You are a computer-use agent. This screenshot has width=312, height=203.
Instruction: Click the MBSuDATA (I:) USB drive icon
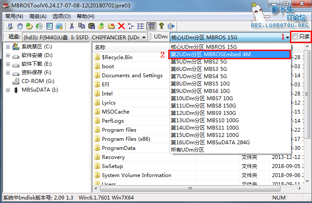[x=16, y=90]
